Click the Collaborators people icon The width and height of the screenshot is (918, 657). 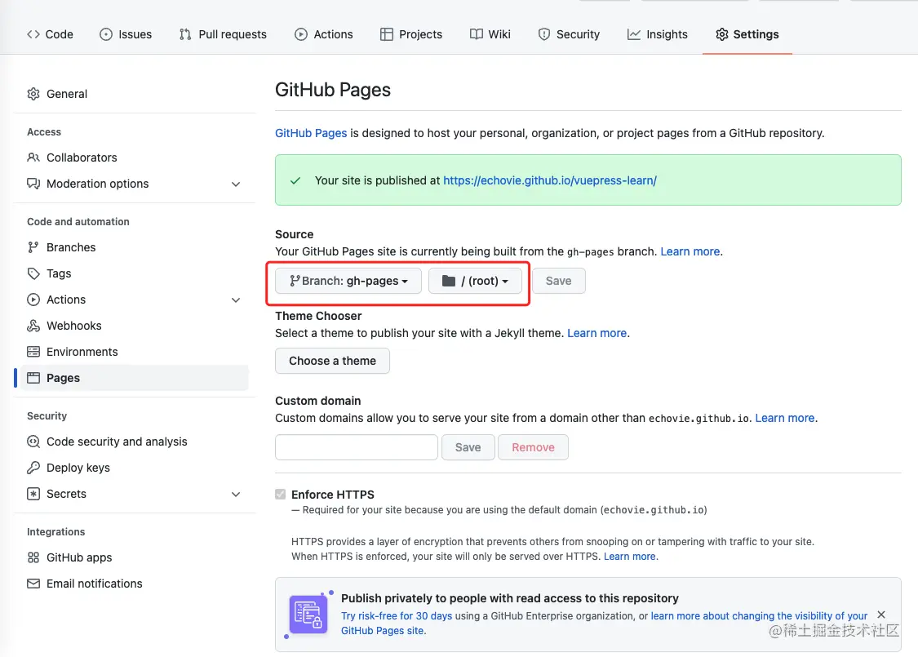33,158
